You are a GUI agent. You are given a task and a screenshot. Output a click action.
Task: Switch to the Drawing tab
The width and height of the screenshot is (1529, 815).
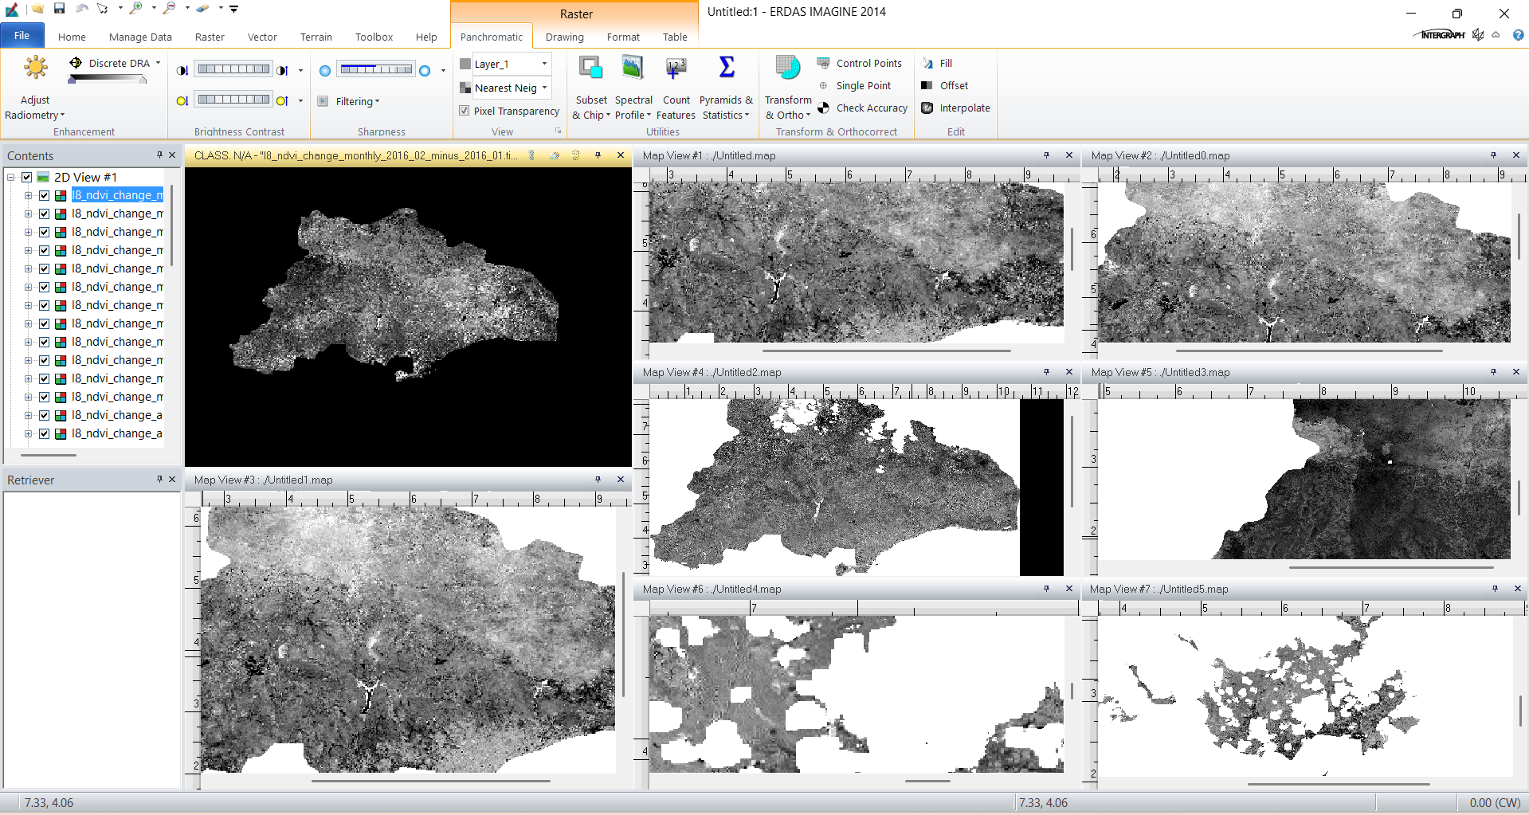564,37
